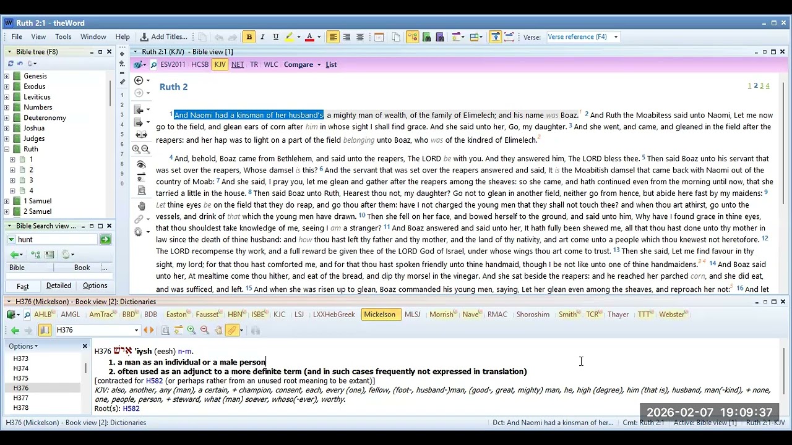Open search Options button

pos(95,286)
